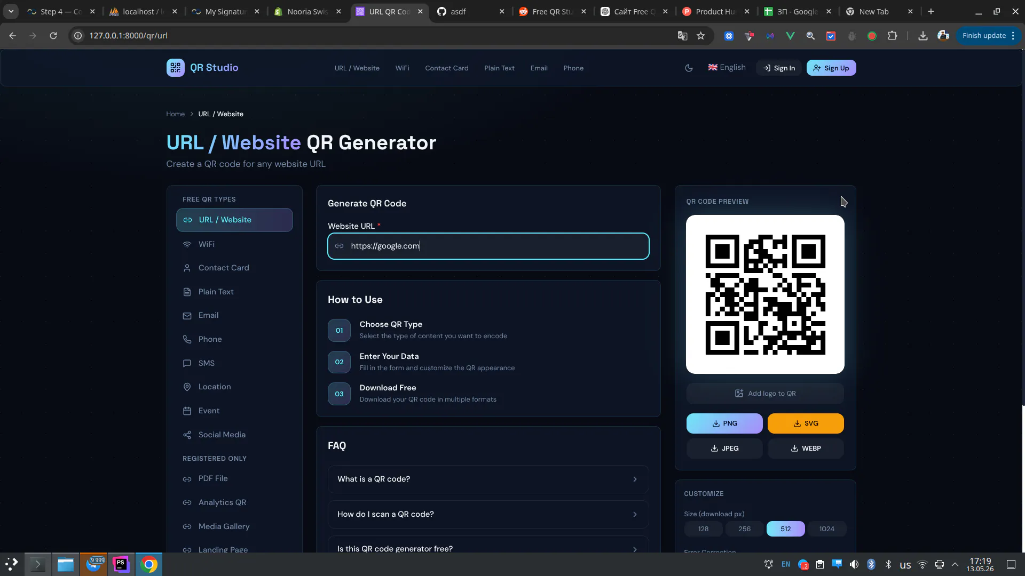
Task: Click the Finish update button
Action: tap(988, 36)
